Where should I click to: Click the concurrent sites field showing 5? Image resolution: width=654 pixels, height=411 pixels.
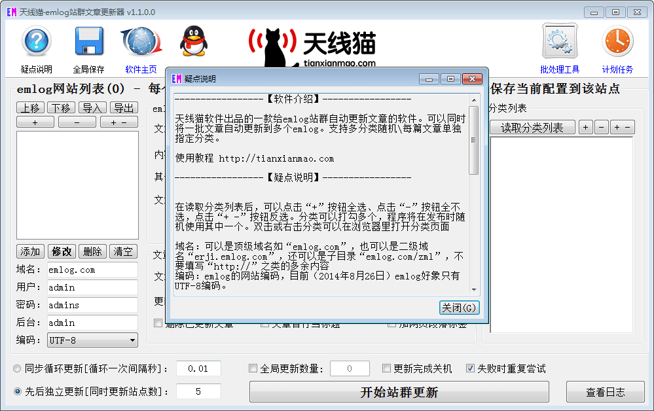pos(198,391)
